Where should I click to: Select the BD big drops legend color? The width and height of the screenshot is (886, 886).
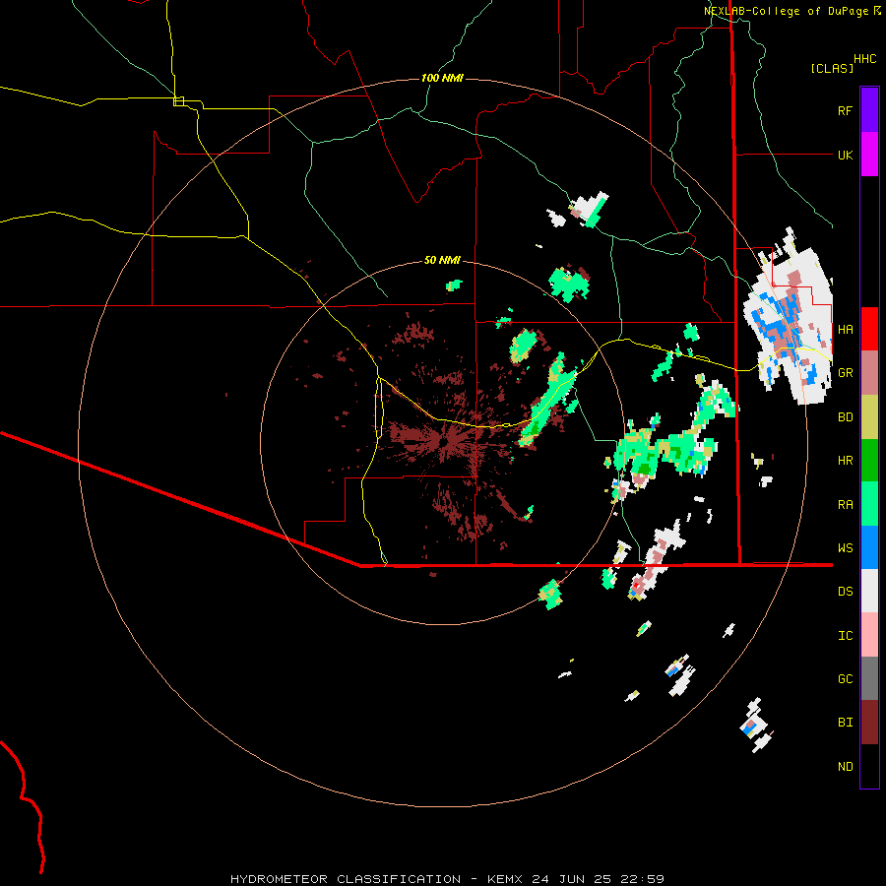pos(869,417)
